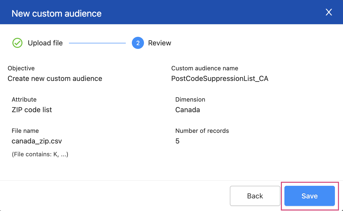The image size is (343, 211).
Task: Click the number of records value 5
Action: [x=177, y=141]
